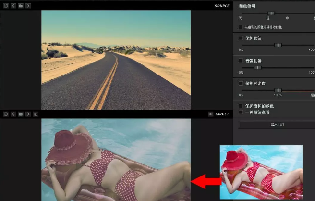The height and width of the screenshot is (201, 315).
Task: Click the 颜色色调 heading text
Action: coord(247,6)
